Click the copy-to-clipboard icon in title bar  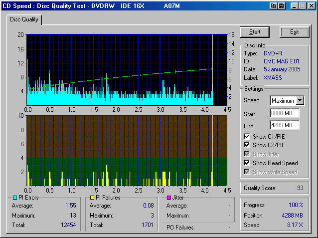pyautogui.click(x=273, y=6)
